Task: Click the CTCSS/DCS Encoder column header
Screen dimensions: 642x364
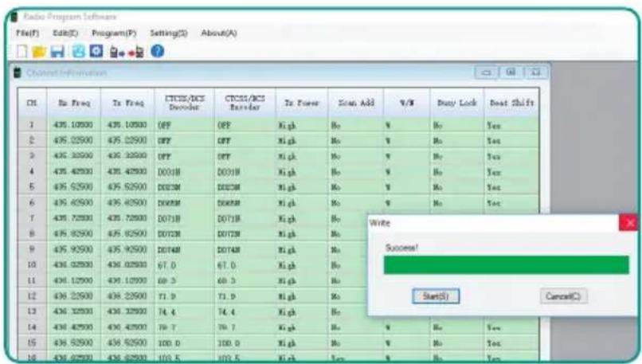Action: (245, 104)
